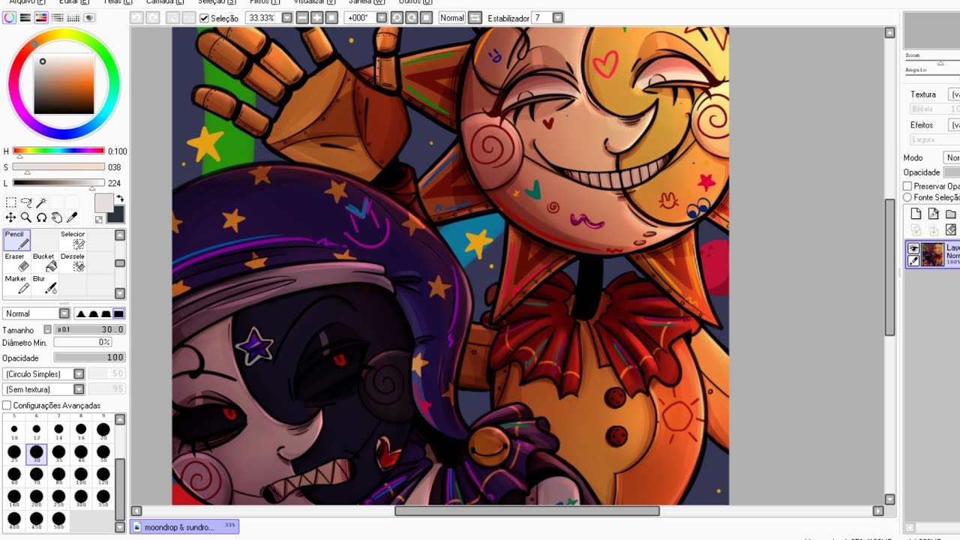
Task: Activate the magic wand tool
Action: pyautogui.click(x=41, y=202)
